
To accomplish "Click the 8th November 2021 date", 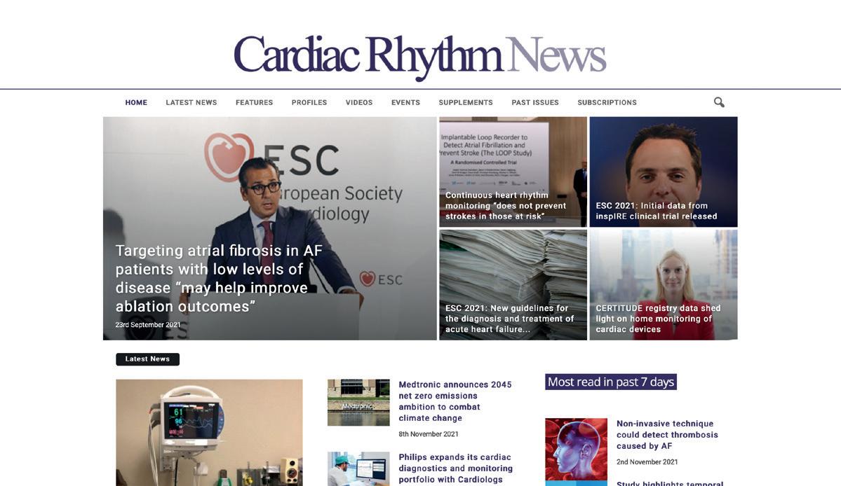I will (429, 434).
